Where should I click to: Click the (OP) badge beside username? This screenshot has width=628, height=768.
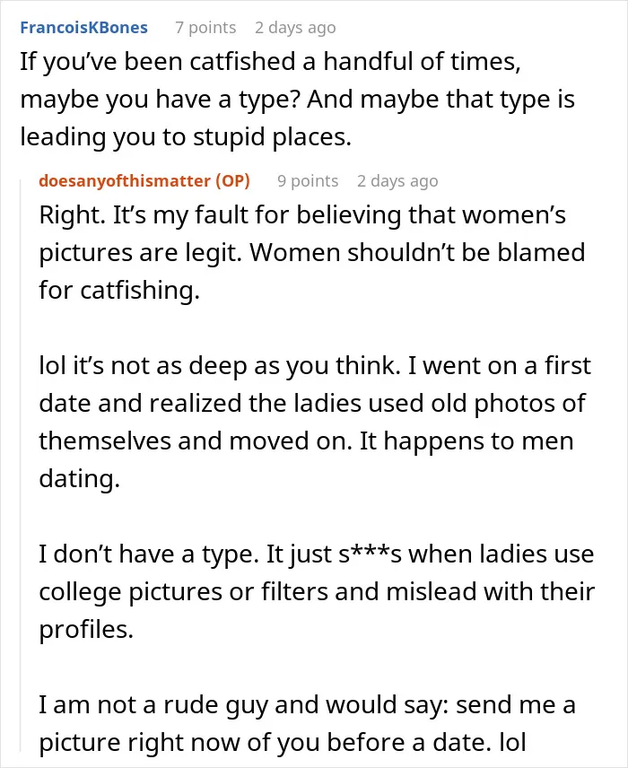(x=233, y=180)
